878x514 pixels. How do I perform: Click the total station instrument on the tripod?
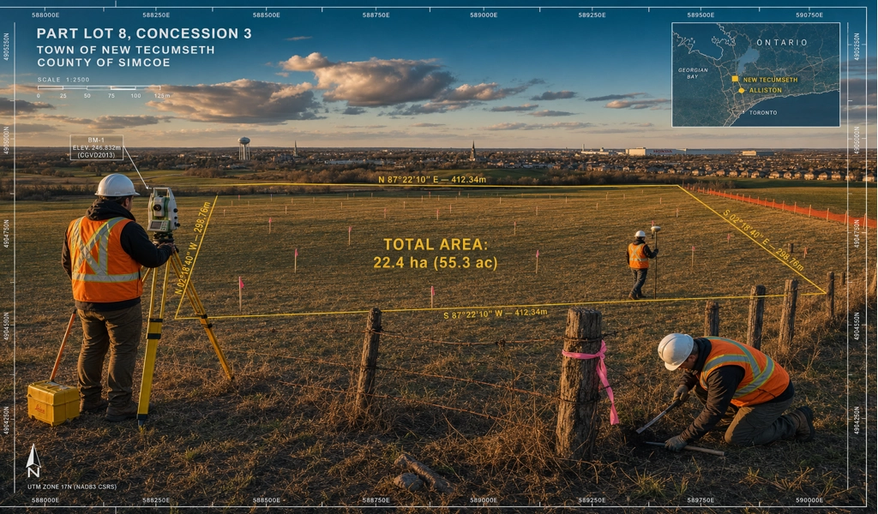163,211
